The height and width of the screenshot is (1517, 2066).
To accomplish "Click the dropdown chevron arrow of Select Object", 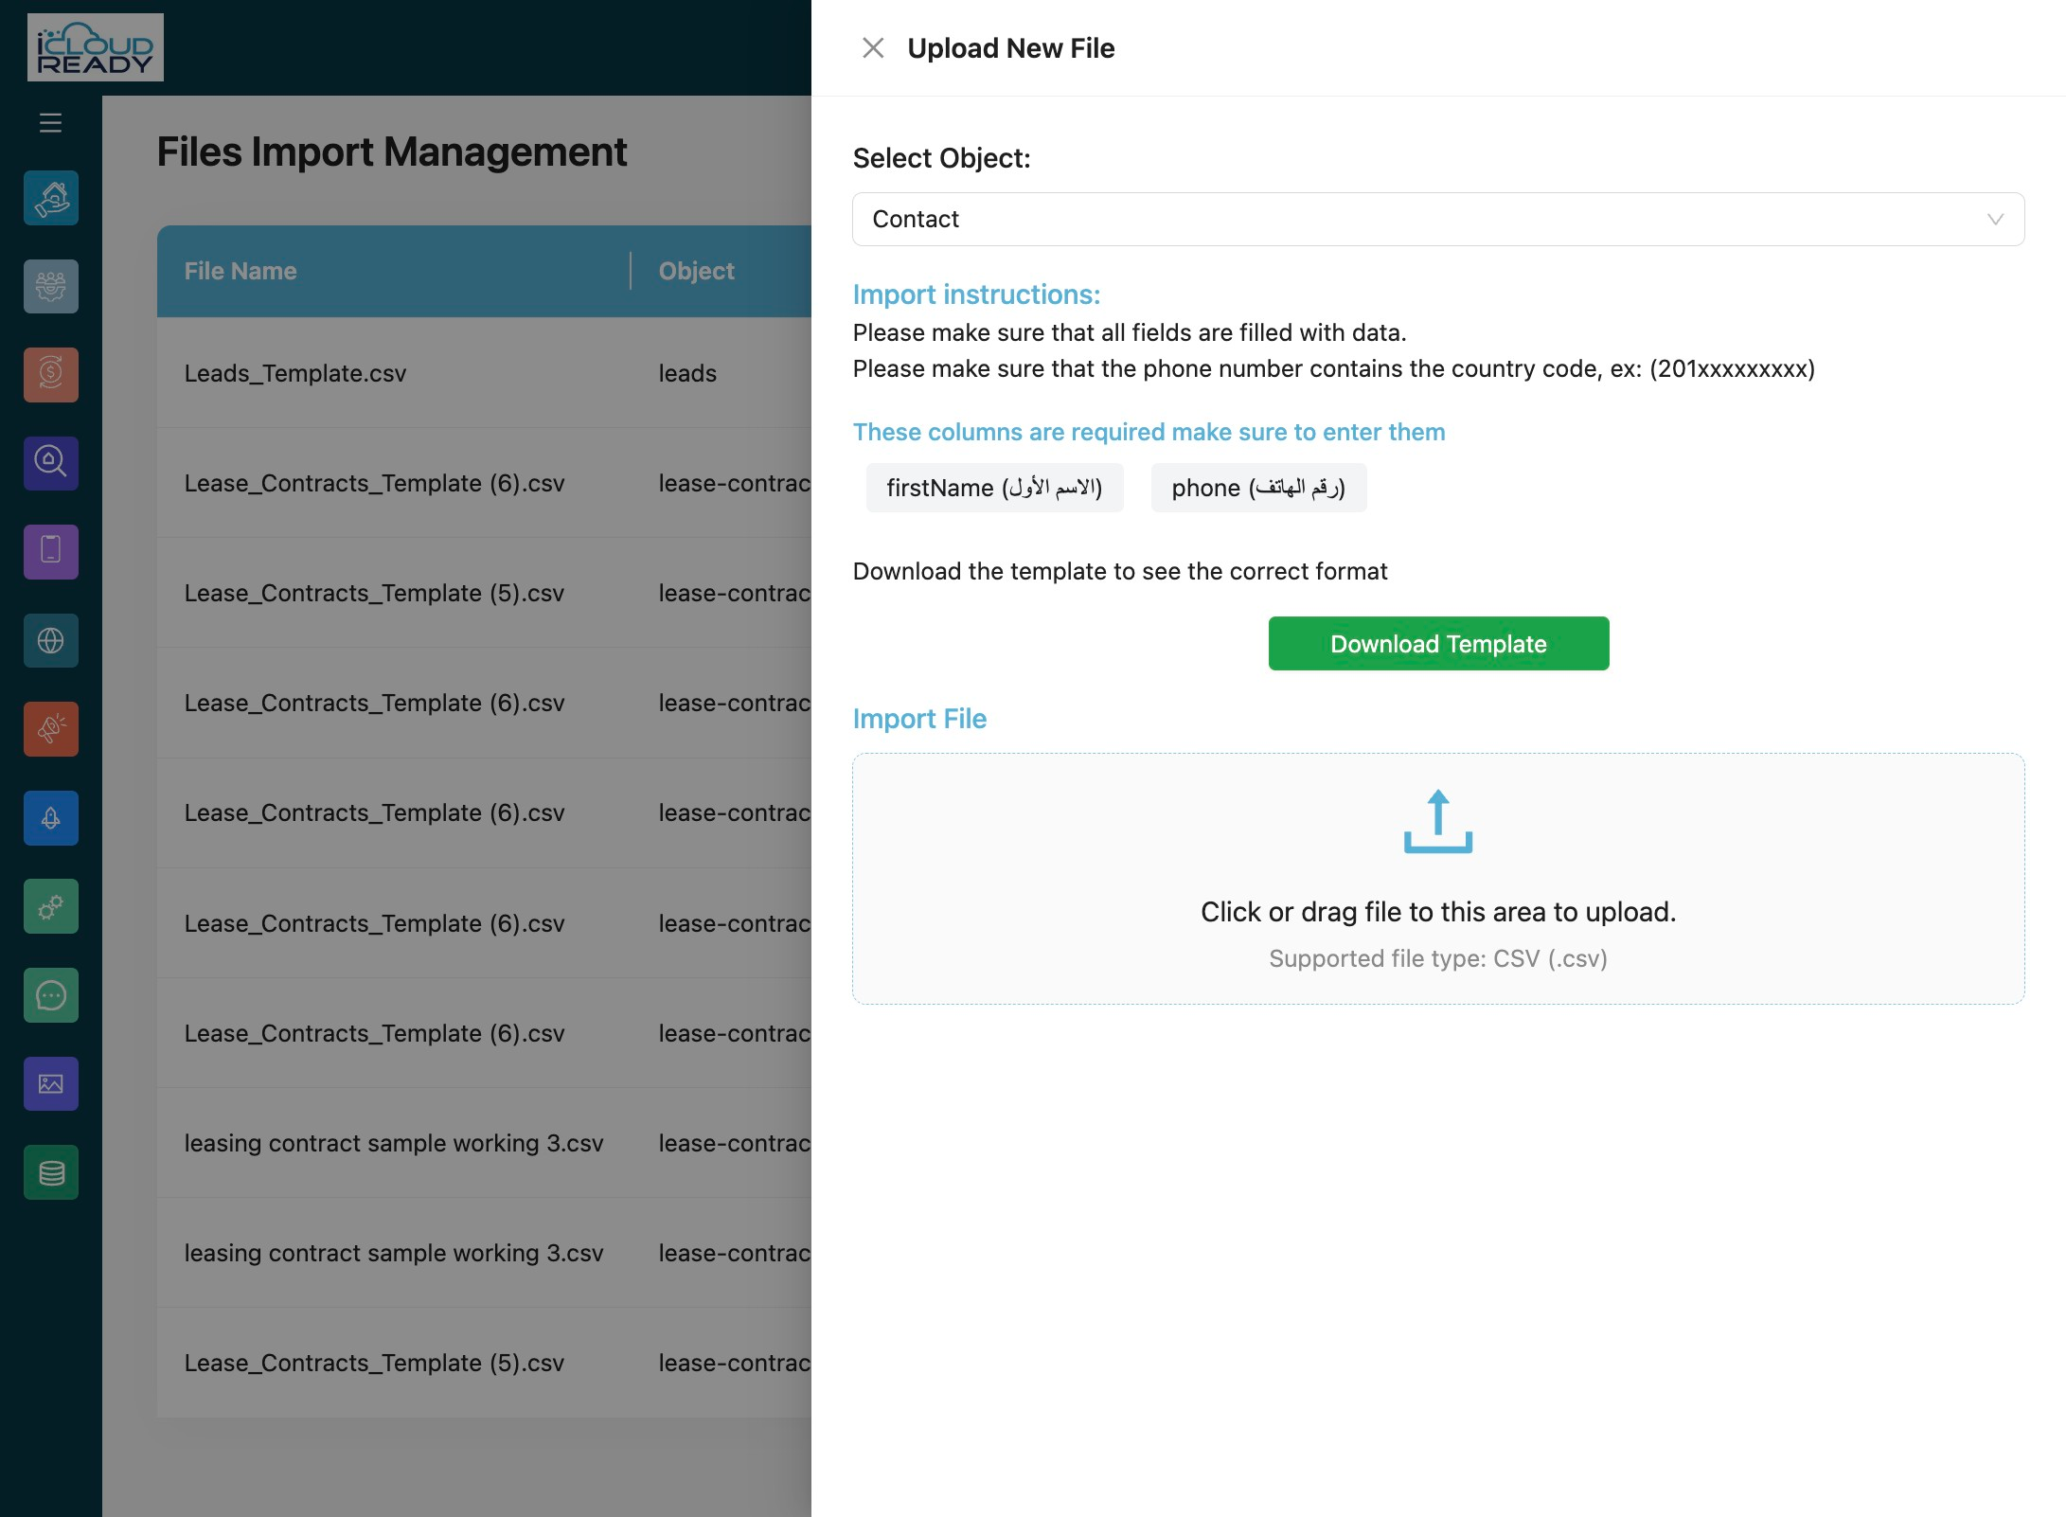I will (x=1995, y=220).
